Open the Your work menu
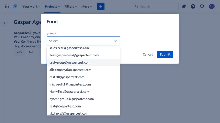 click(31, 7)
